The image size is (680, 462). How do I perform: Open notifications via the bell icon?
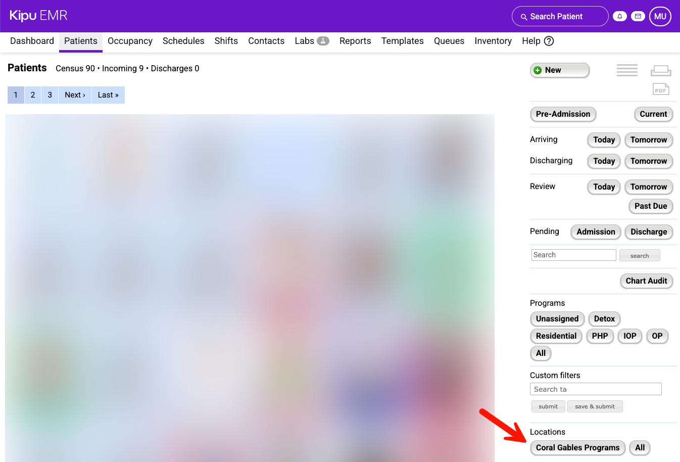(619, 16)
